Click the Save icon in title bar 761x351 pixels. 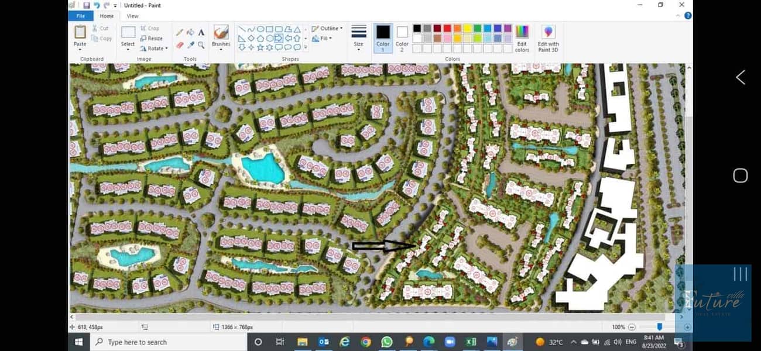point(87,5)
